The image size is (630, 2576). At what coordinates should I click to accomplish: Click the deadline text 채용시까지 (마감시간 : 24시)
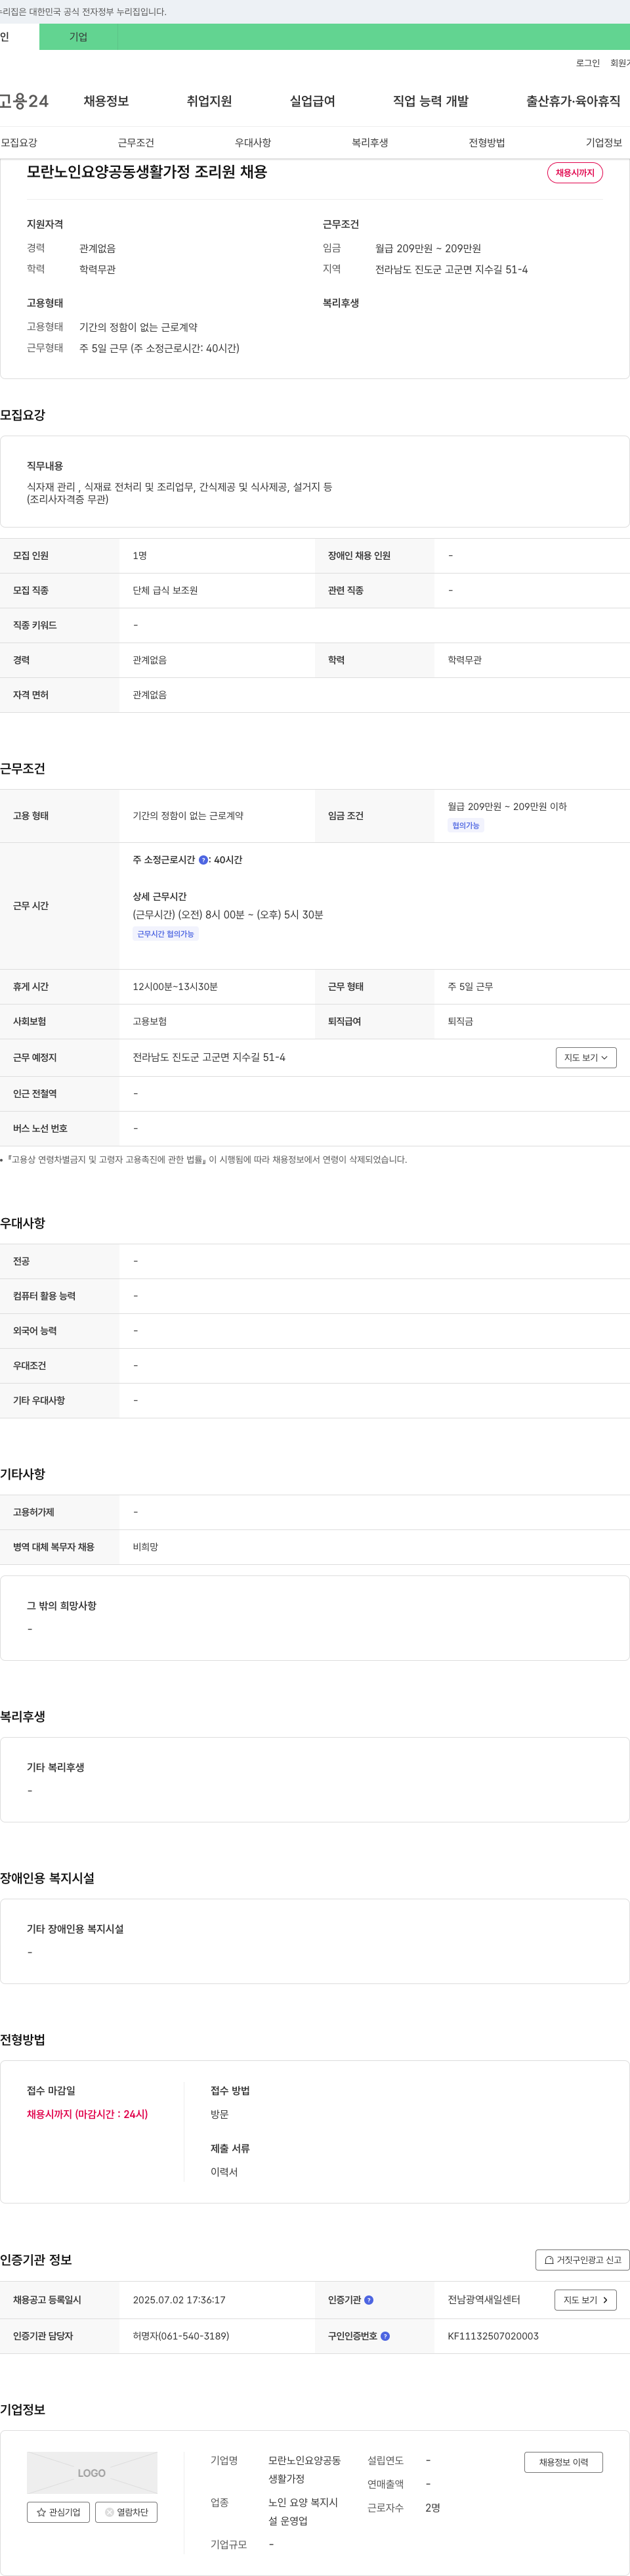pyautogui.click(x=87, y=2114)
